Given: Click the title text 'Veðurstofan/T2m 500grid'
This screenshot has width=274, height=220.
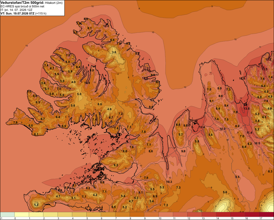Looking at the screenshot, I should pos(22,3).
